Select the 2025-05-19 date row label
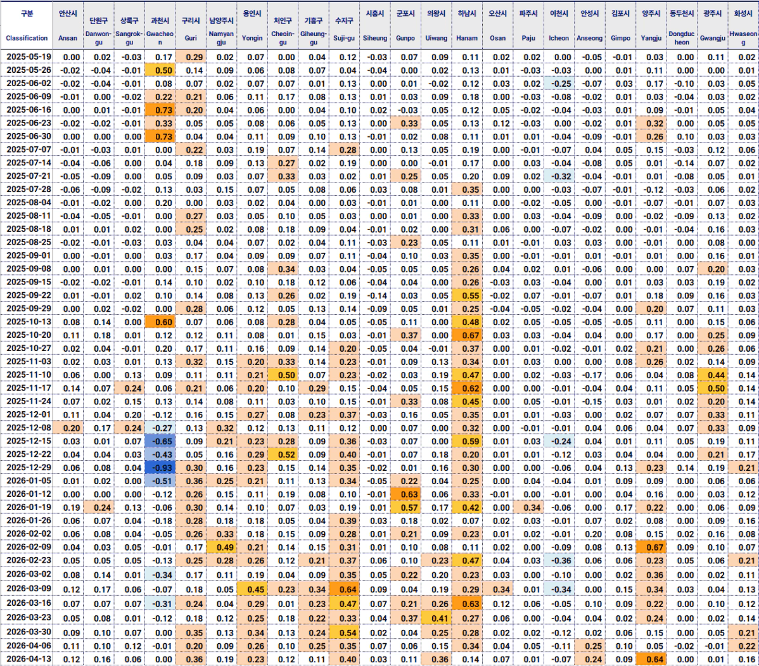Image resolution: width=759 pixels, height=666 pixels. [29, 56]
